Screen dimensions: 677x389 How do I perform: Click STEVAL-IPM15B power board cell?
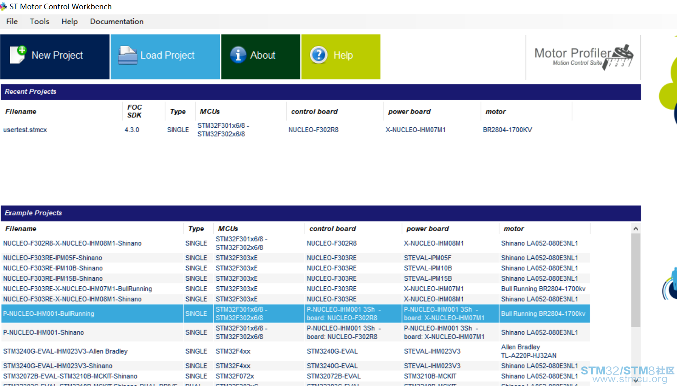tap(428, 279)
